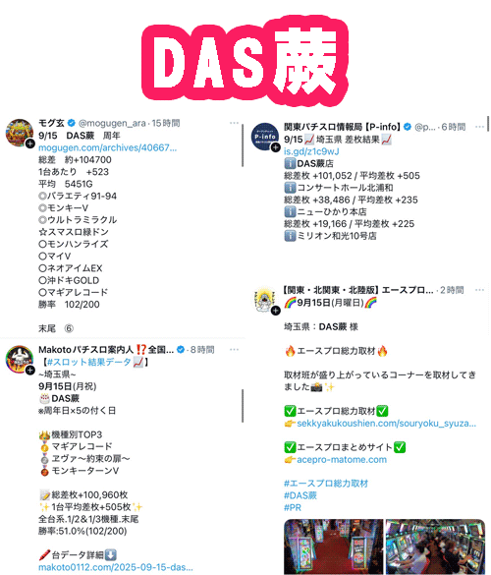Viewport: 491px width, 575px height.
Task: Open left slot hall photo thumbnail
Action: (x=334, y=546)
